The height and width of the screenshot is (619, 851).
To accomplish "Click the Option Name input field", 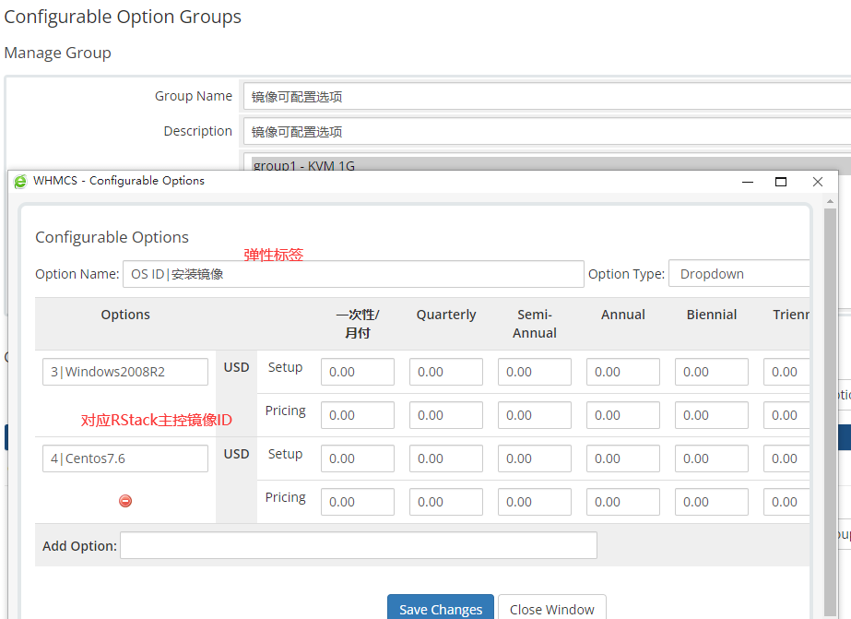I will tap(353, 274).
